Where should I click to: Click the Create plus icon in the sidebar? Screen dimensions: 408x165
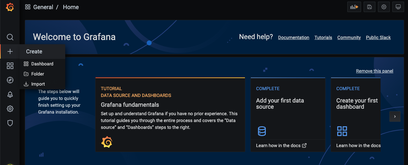[10, 51]
